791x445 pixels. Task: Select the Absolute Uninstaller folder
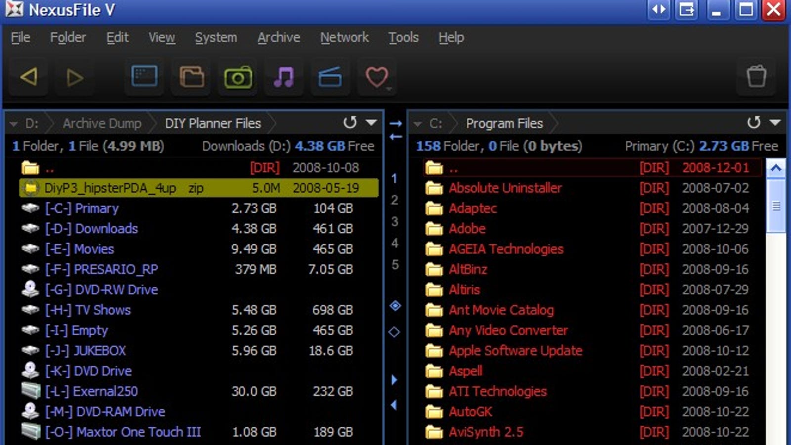pyautogui.click(x=592, y=188)
